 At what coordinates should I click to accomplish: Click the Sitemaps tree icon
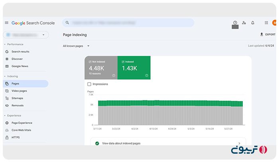pyautogui.click(x=7, y=98)
